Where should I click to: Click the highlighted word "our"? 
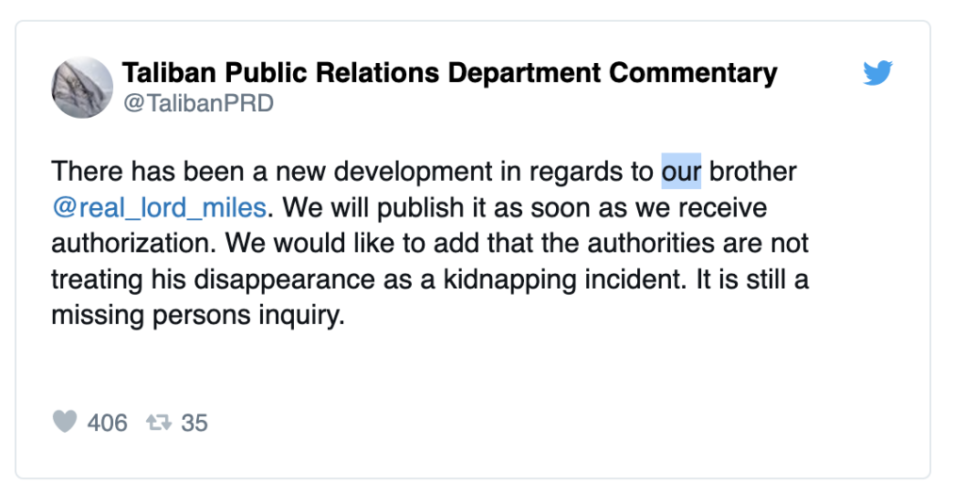point(681,172)
